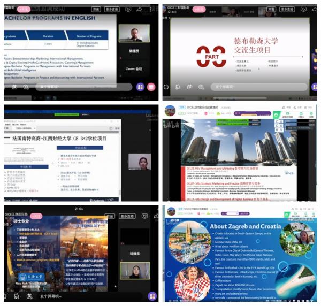Screen dimensions: 321x306
Task: Select document tab in 法国南特高商 PDF reader
Action: click(x=25, y=128)
